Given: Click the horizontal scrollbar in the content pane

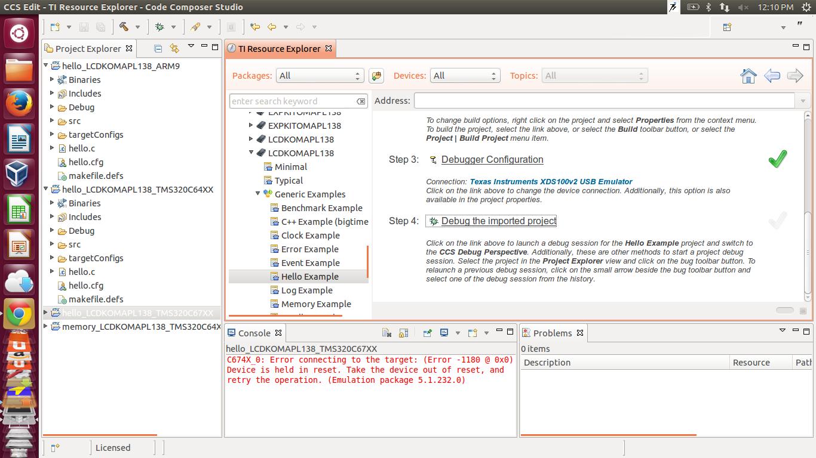Looking at the screenshot, I should pyautogui.click(x=784, y=310).
